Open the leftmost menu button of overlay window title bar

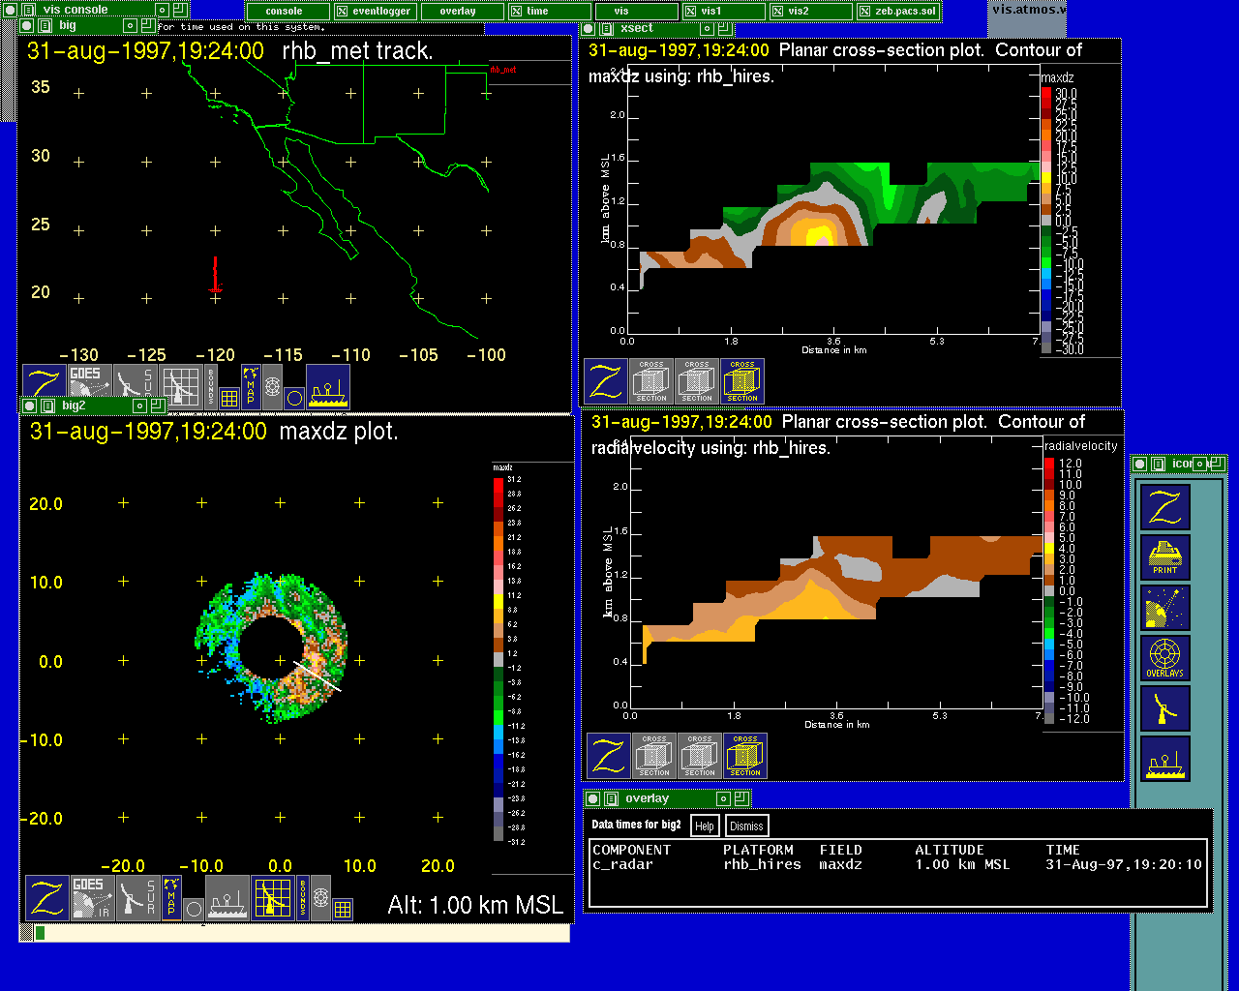594,798
